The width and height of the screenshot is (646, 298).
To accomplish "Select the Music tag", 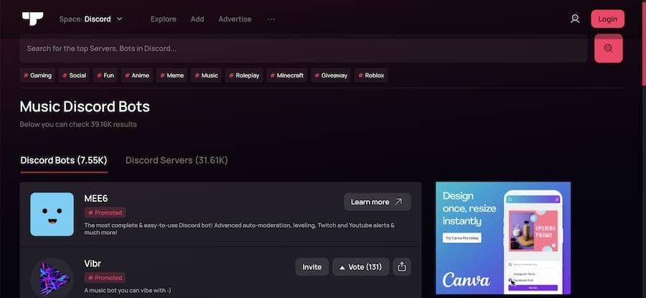I will click(x=207, y=75).
